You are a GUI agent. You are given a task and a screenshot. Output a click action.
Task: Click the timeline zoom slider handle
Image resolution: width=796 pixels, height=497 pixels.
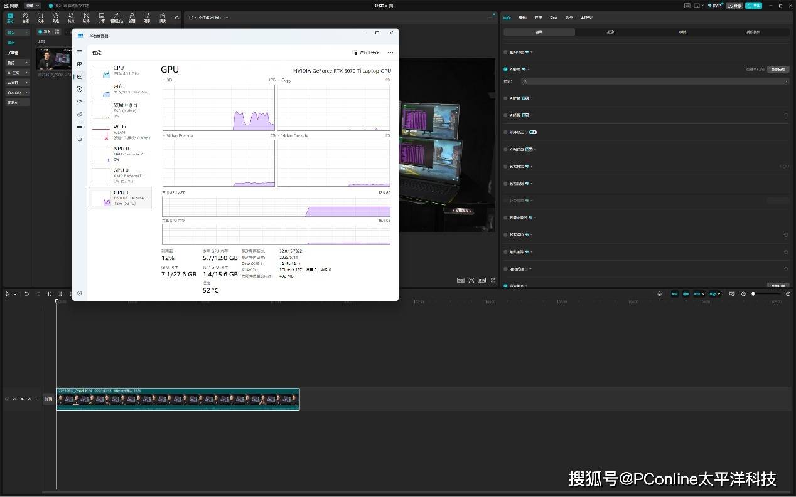pos(753,293)
